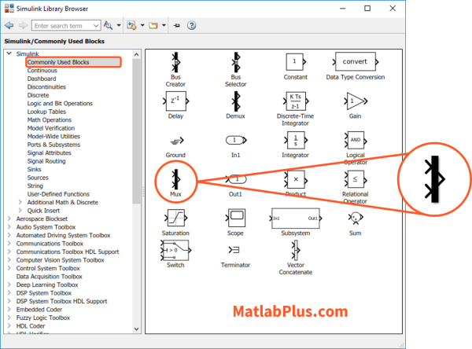Click the Data Type Conversion block
The height and width of the screenshot is (349, 472).
355,61
